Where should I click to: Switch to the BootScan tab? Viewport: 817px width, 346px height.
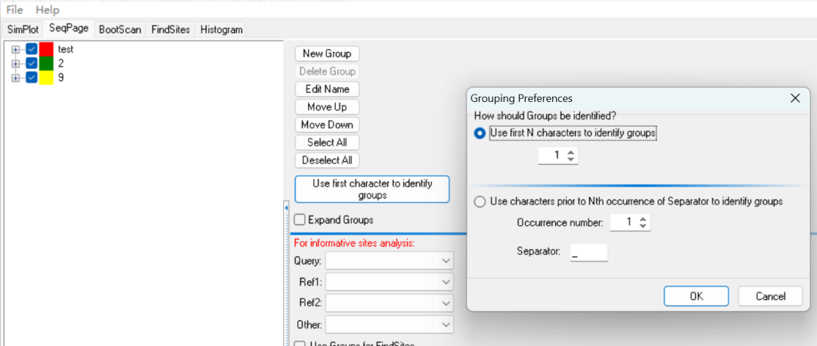[120, 29]
